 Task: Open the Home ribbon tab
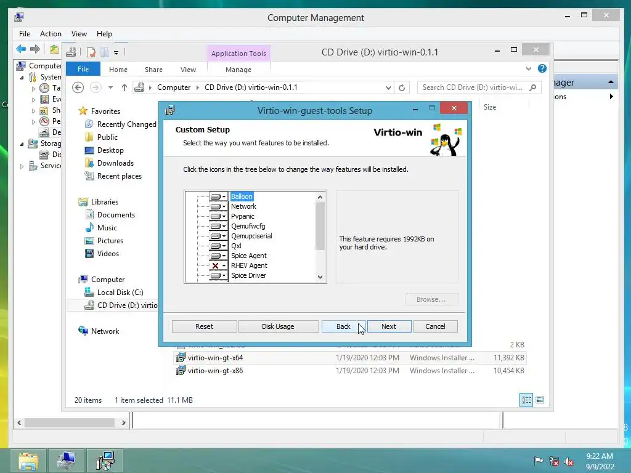click(118, 70)
